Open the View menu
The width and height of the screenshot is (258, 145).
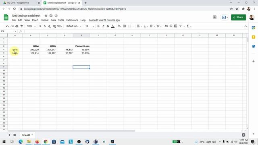27,20
